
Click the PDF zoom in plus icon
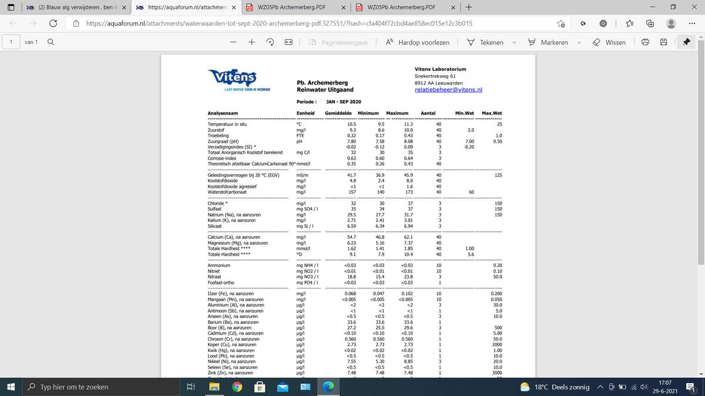pos(251,42)
